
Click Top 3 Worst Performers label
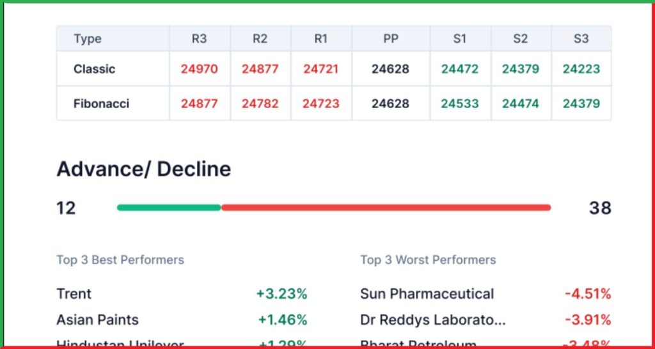click(428, 260)
